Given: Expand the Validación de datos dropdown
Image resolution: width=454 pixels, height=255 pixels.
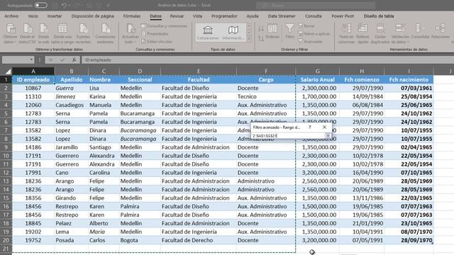Looking at the screenshot, I should click(408, 42).
